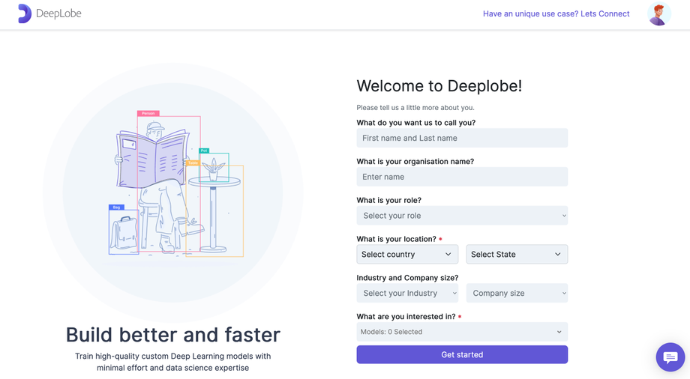Click the Models selector chevron arrow
Screen dimensions: 690x379
559,332
